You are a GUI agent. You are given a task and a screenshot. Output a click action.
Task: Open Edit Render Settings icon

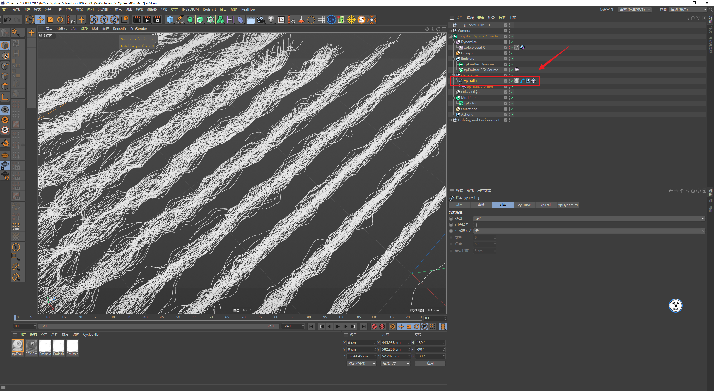157,20
